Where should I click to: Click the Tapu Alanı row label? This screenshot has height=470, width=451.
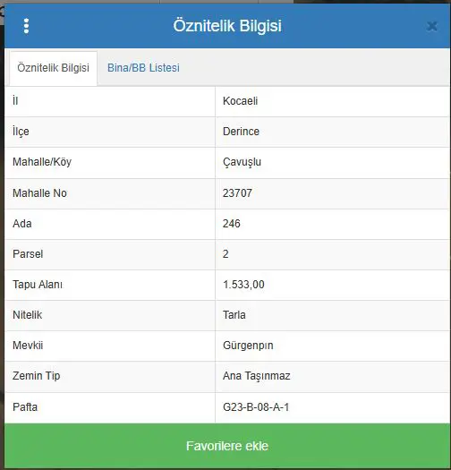point(38,285)
